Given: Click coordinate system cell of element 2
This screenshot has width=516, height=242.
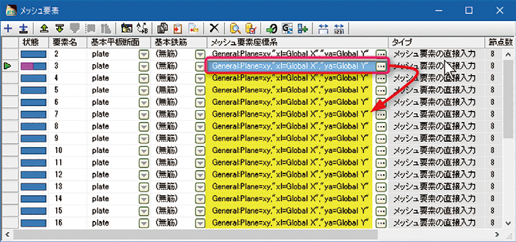Looking at the screenshot, I should pos(289,54).
